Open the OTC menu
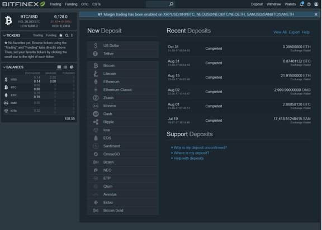The image size is (322, 230). (x=84, y=4)
